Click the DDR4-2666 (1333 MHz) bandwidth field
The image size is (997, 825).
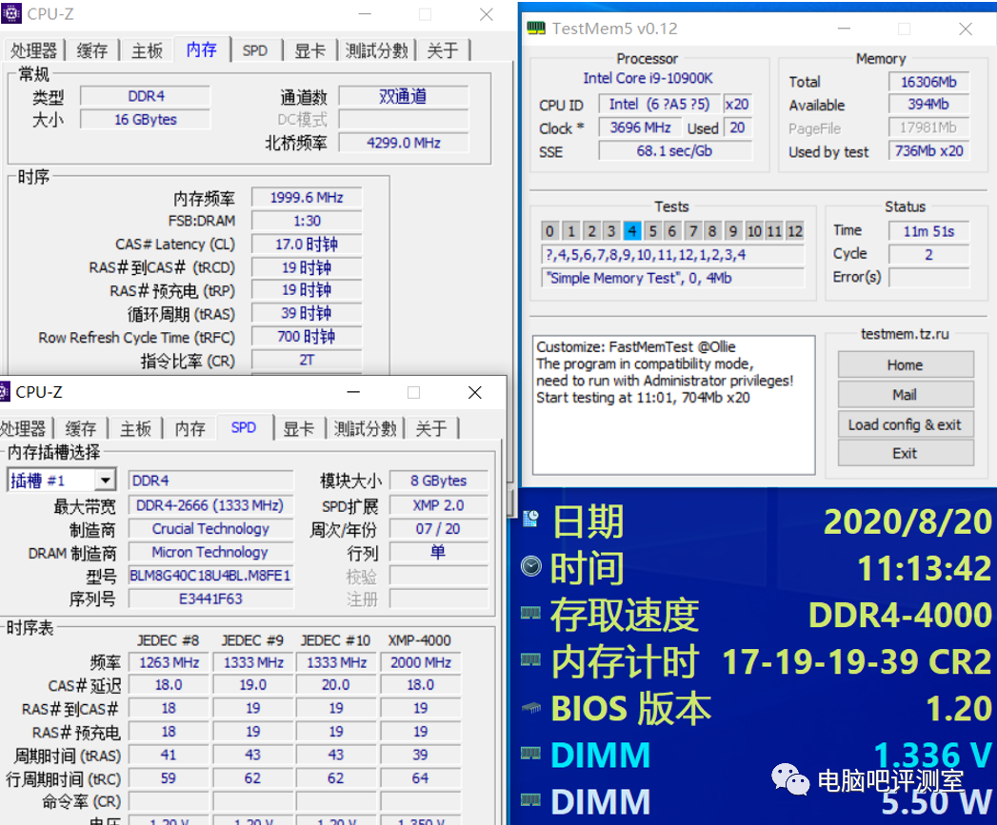(x=210, y=505)
